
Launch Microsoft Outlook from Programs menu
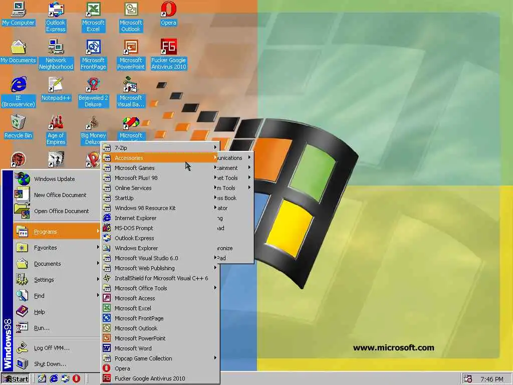160,328
